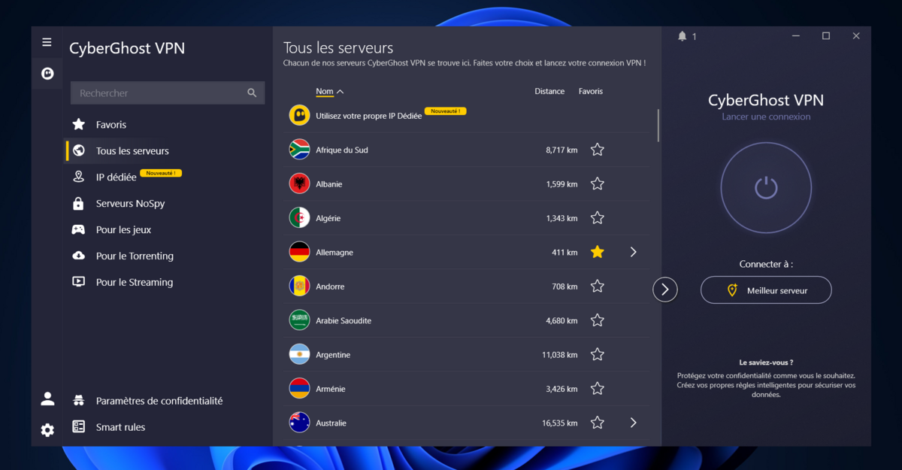
Task: Click the 16,535 km distance value
Action: pyautogui.click(x=560, y=423)
